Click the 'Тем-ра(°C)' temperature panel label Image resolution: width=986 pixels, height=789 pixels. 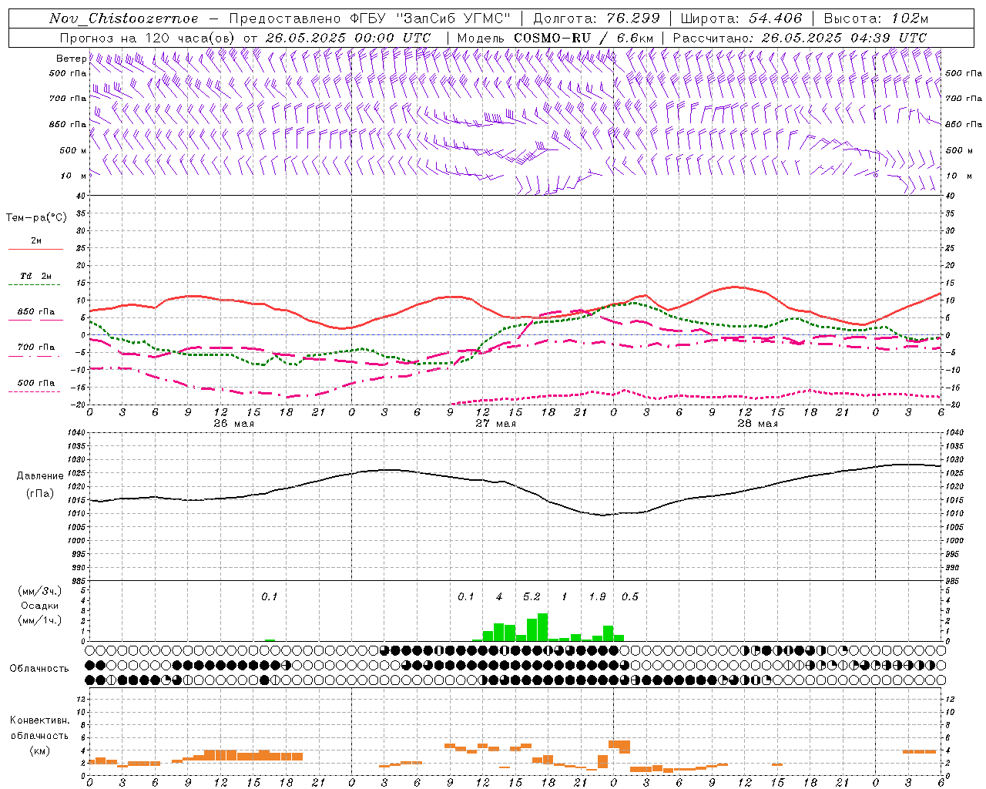pyautogui.click(x=36, y=218)
